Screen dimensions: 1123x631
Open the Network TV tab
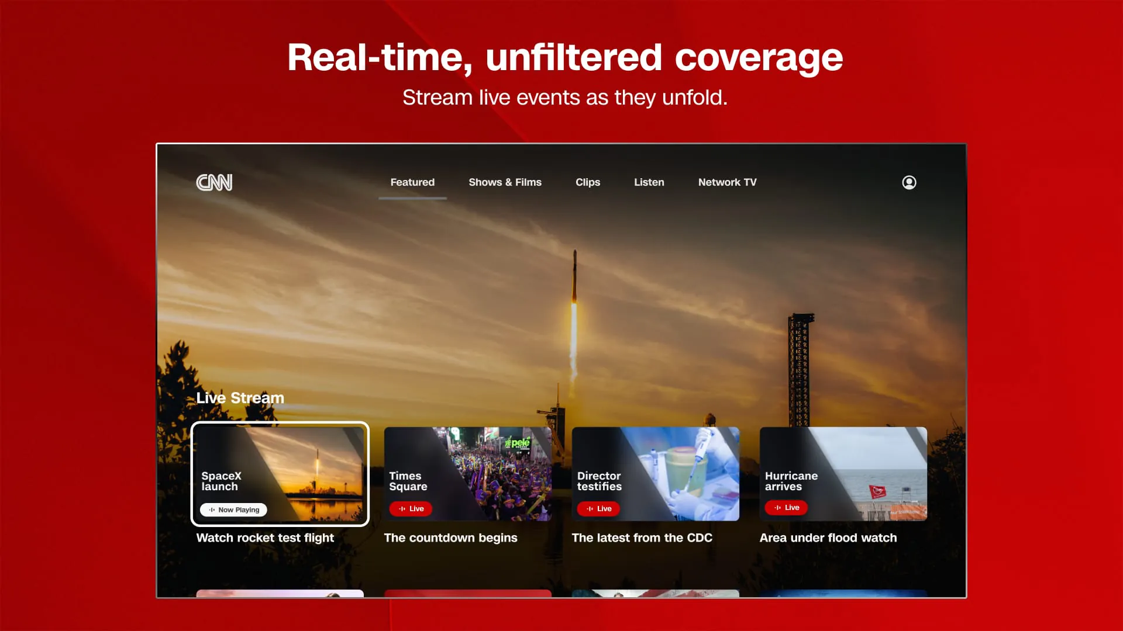coord(727,182)
